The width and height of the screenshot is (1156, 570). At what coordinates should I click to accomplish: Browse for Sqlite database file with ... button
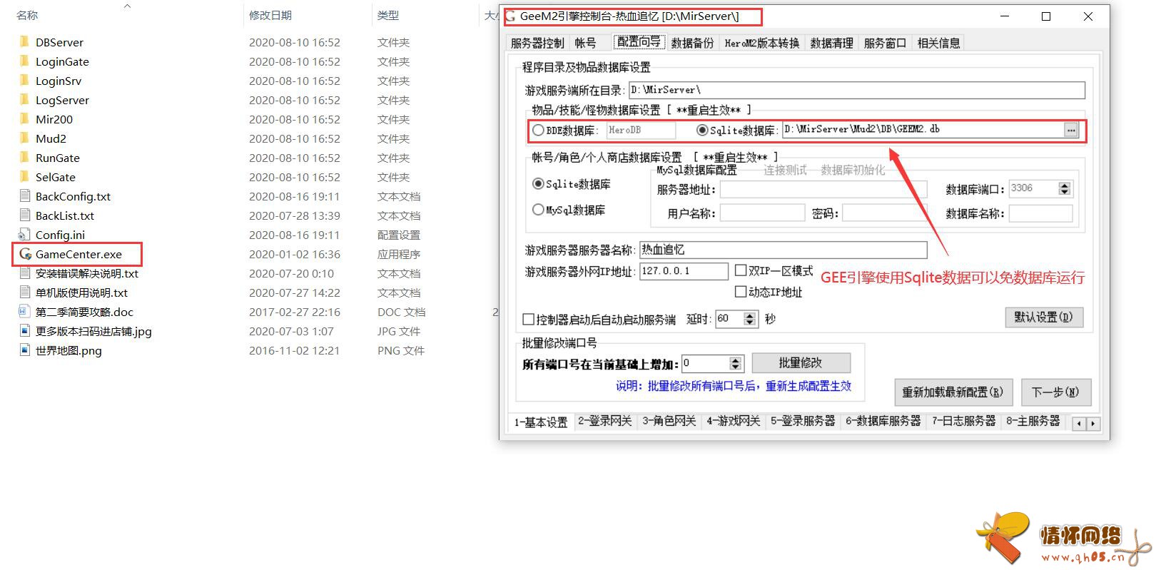tap(1070, 130)
